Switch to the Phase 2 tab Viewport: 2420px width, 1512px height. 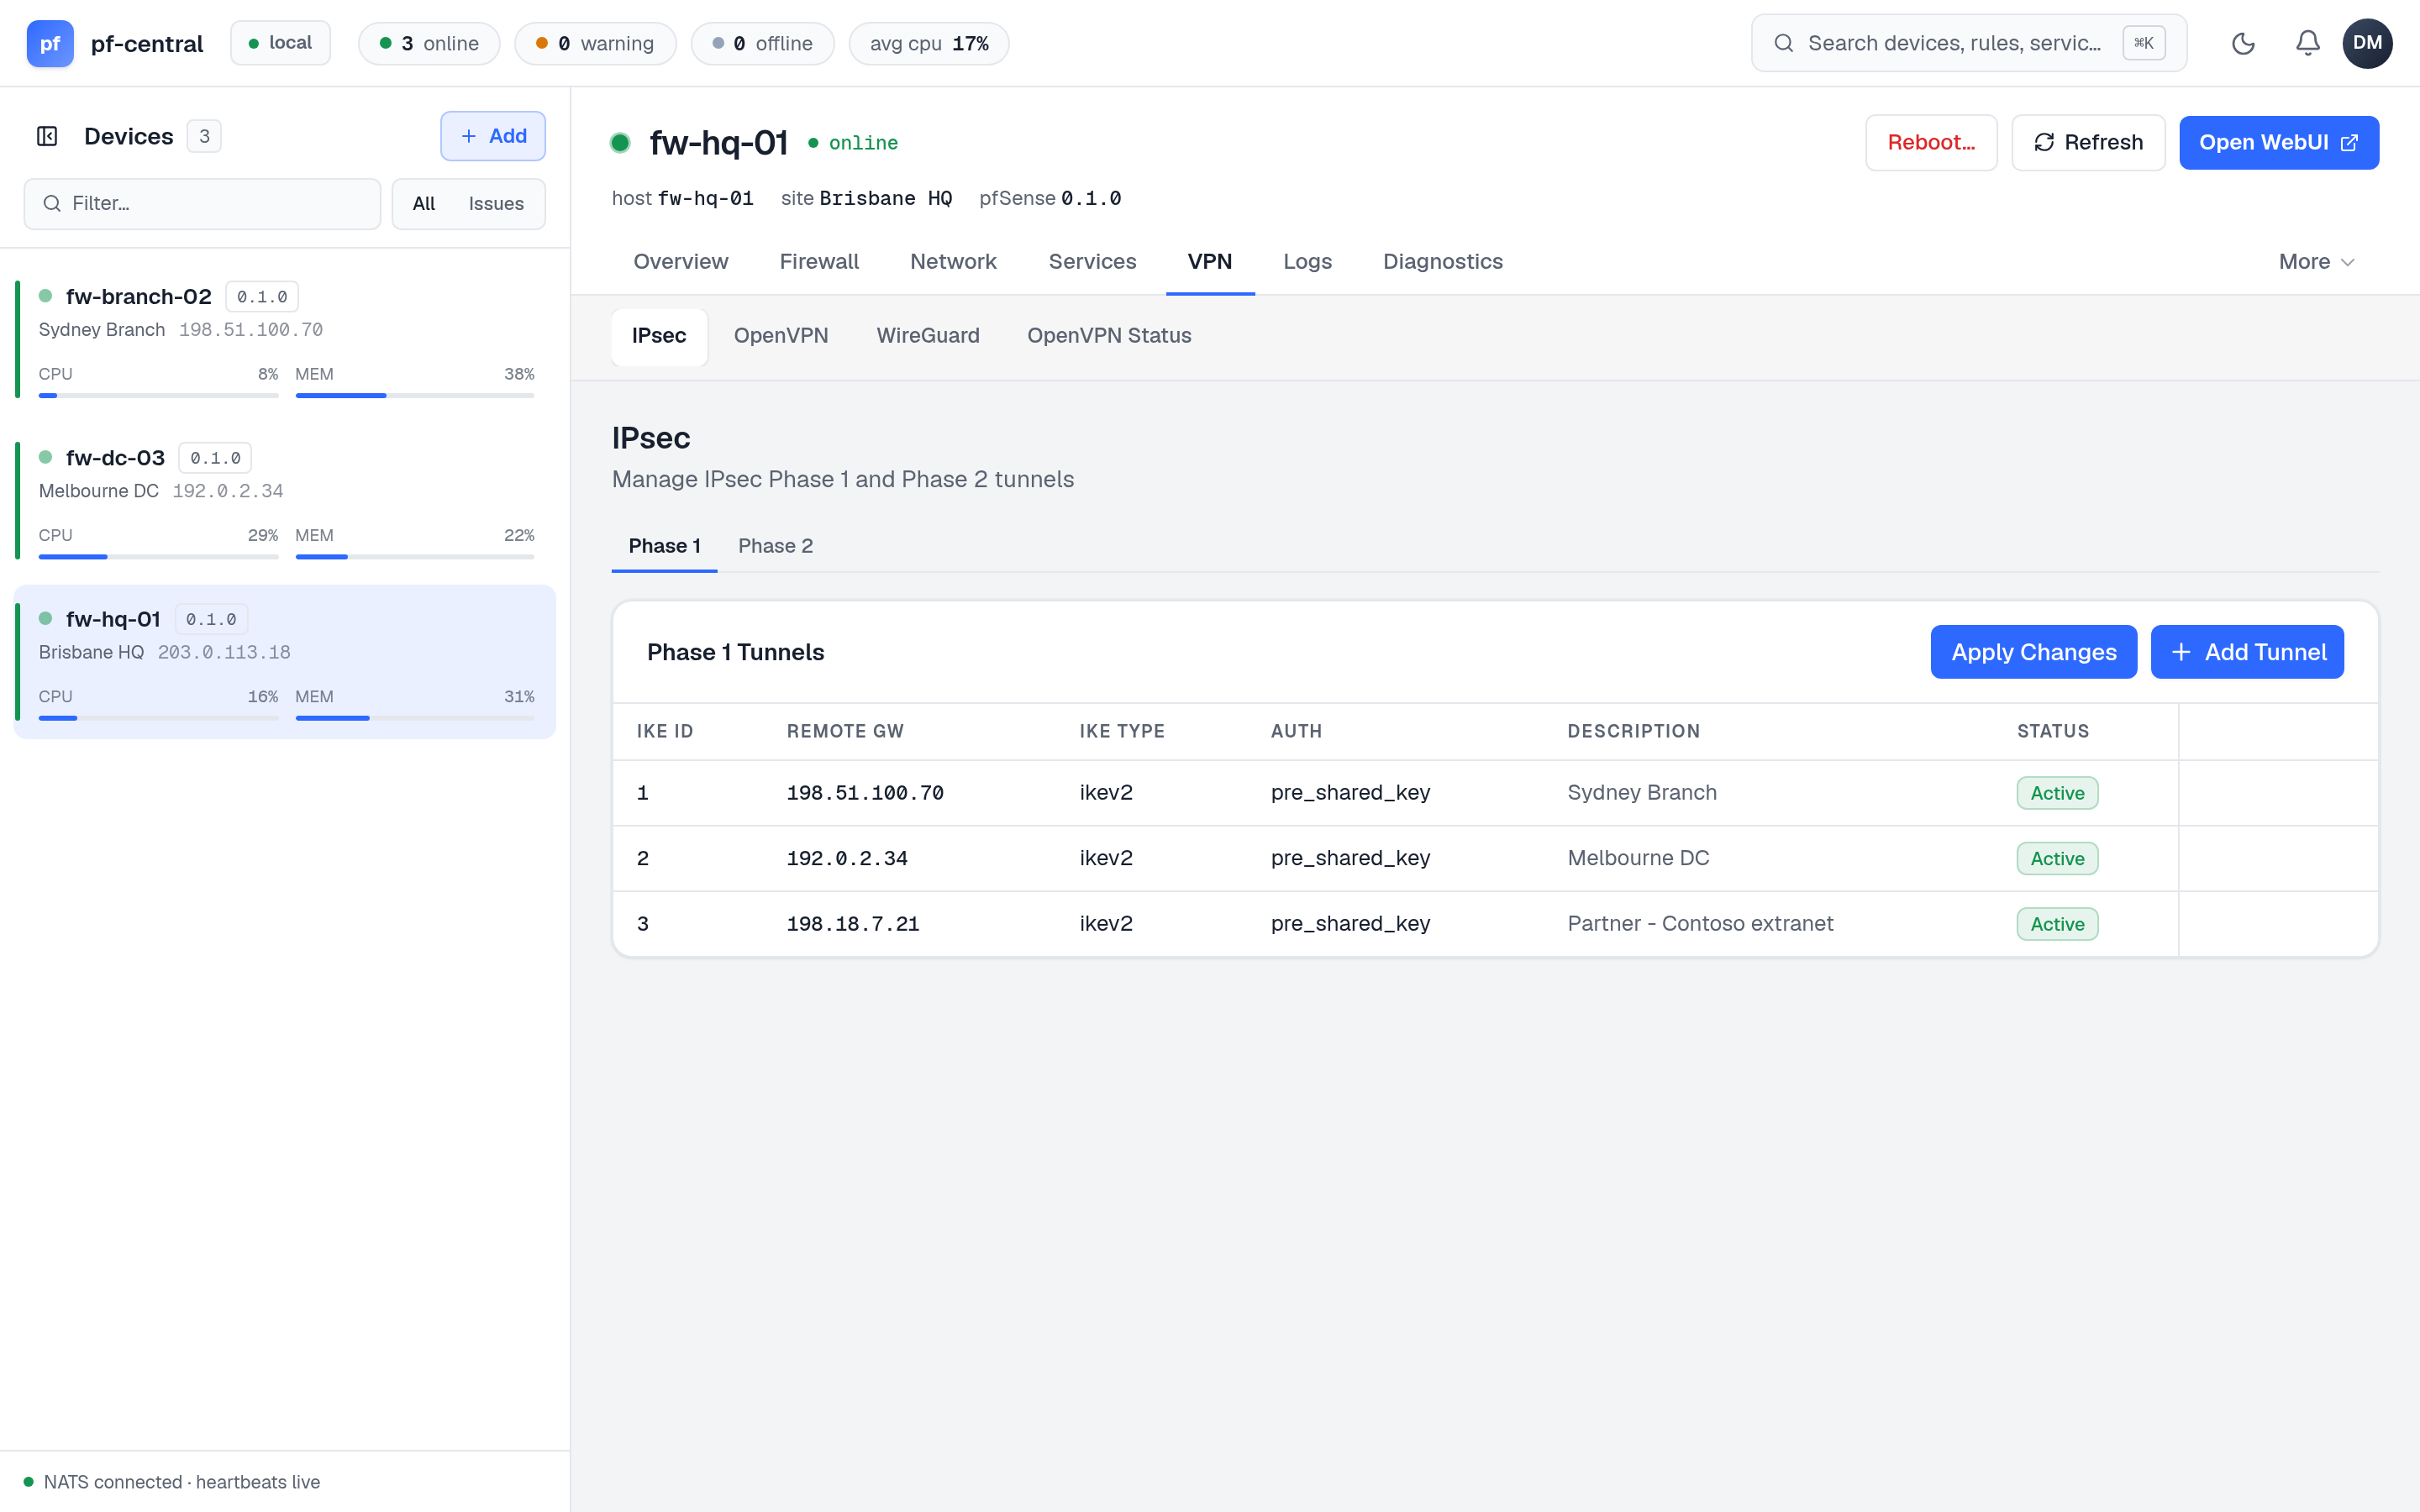(x=775, y=546)
